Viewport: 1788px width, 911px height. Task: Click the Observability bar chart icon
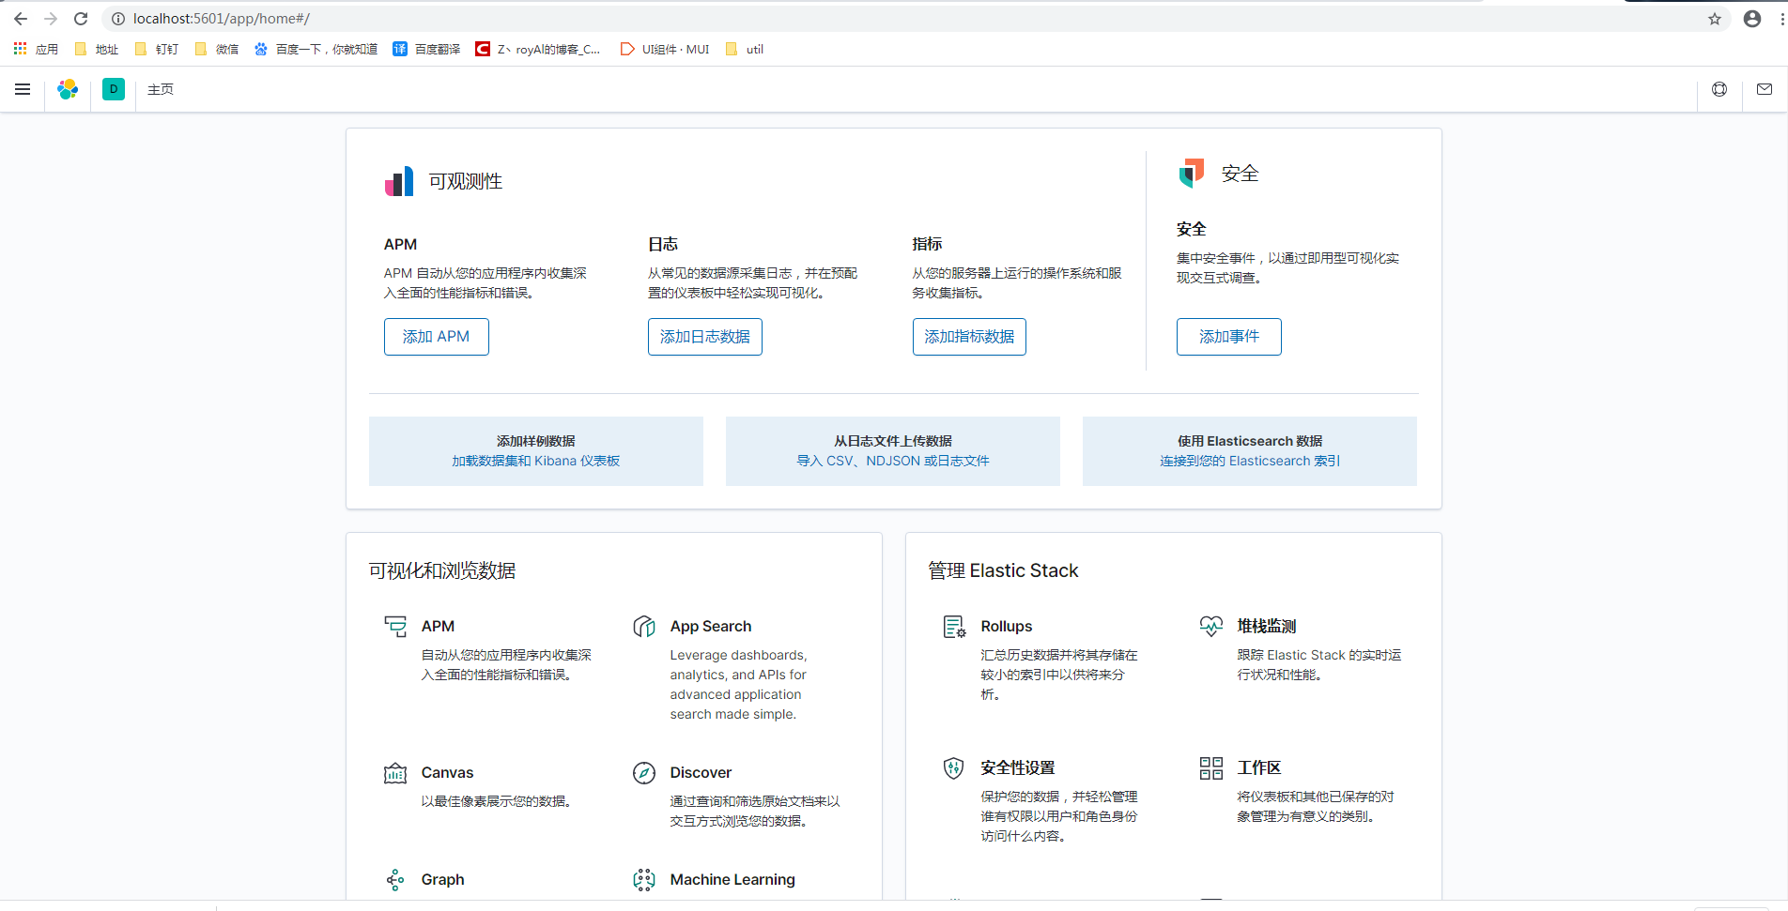click(399, 181)
